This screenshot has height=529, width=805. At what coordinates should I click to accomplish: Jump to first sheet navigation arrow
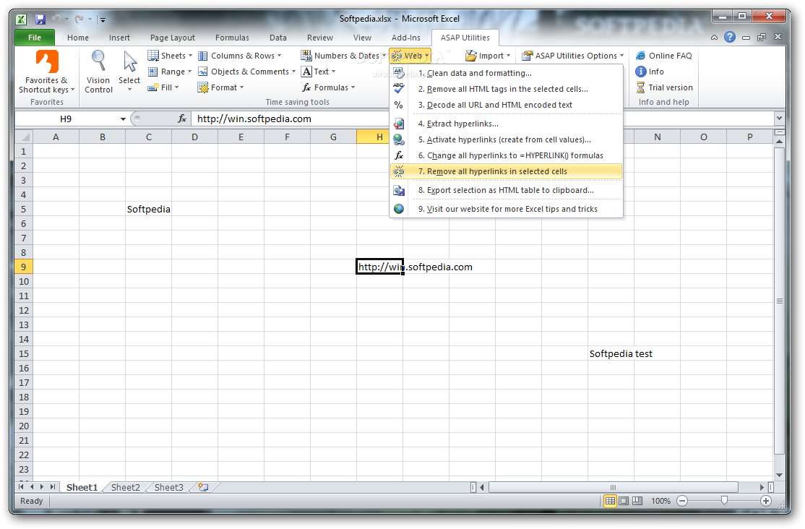[21, 487]
